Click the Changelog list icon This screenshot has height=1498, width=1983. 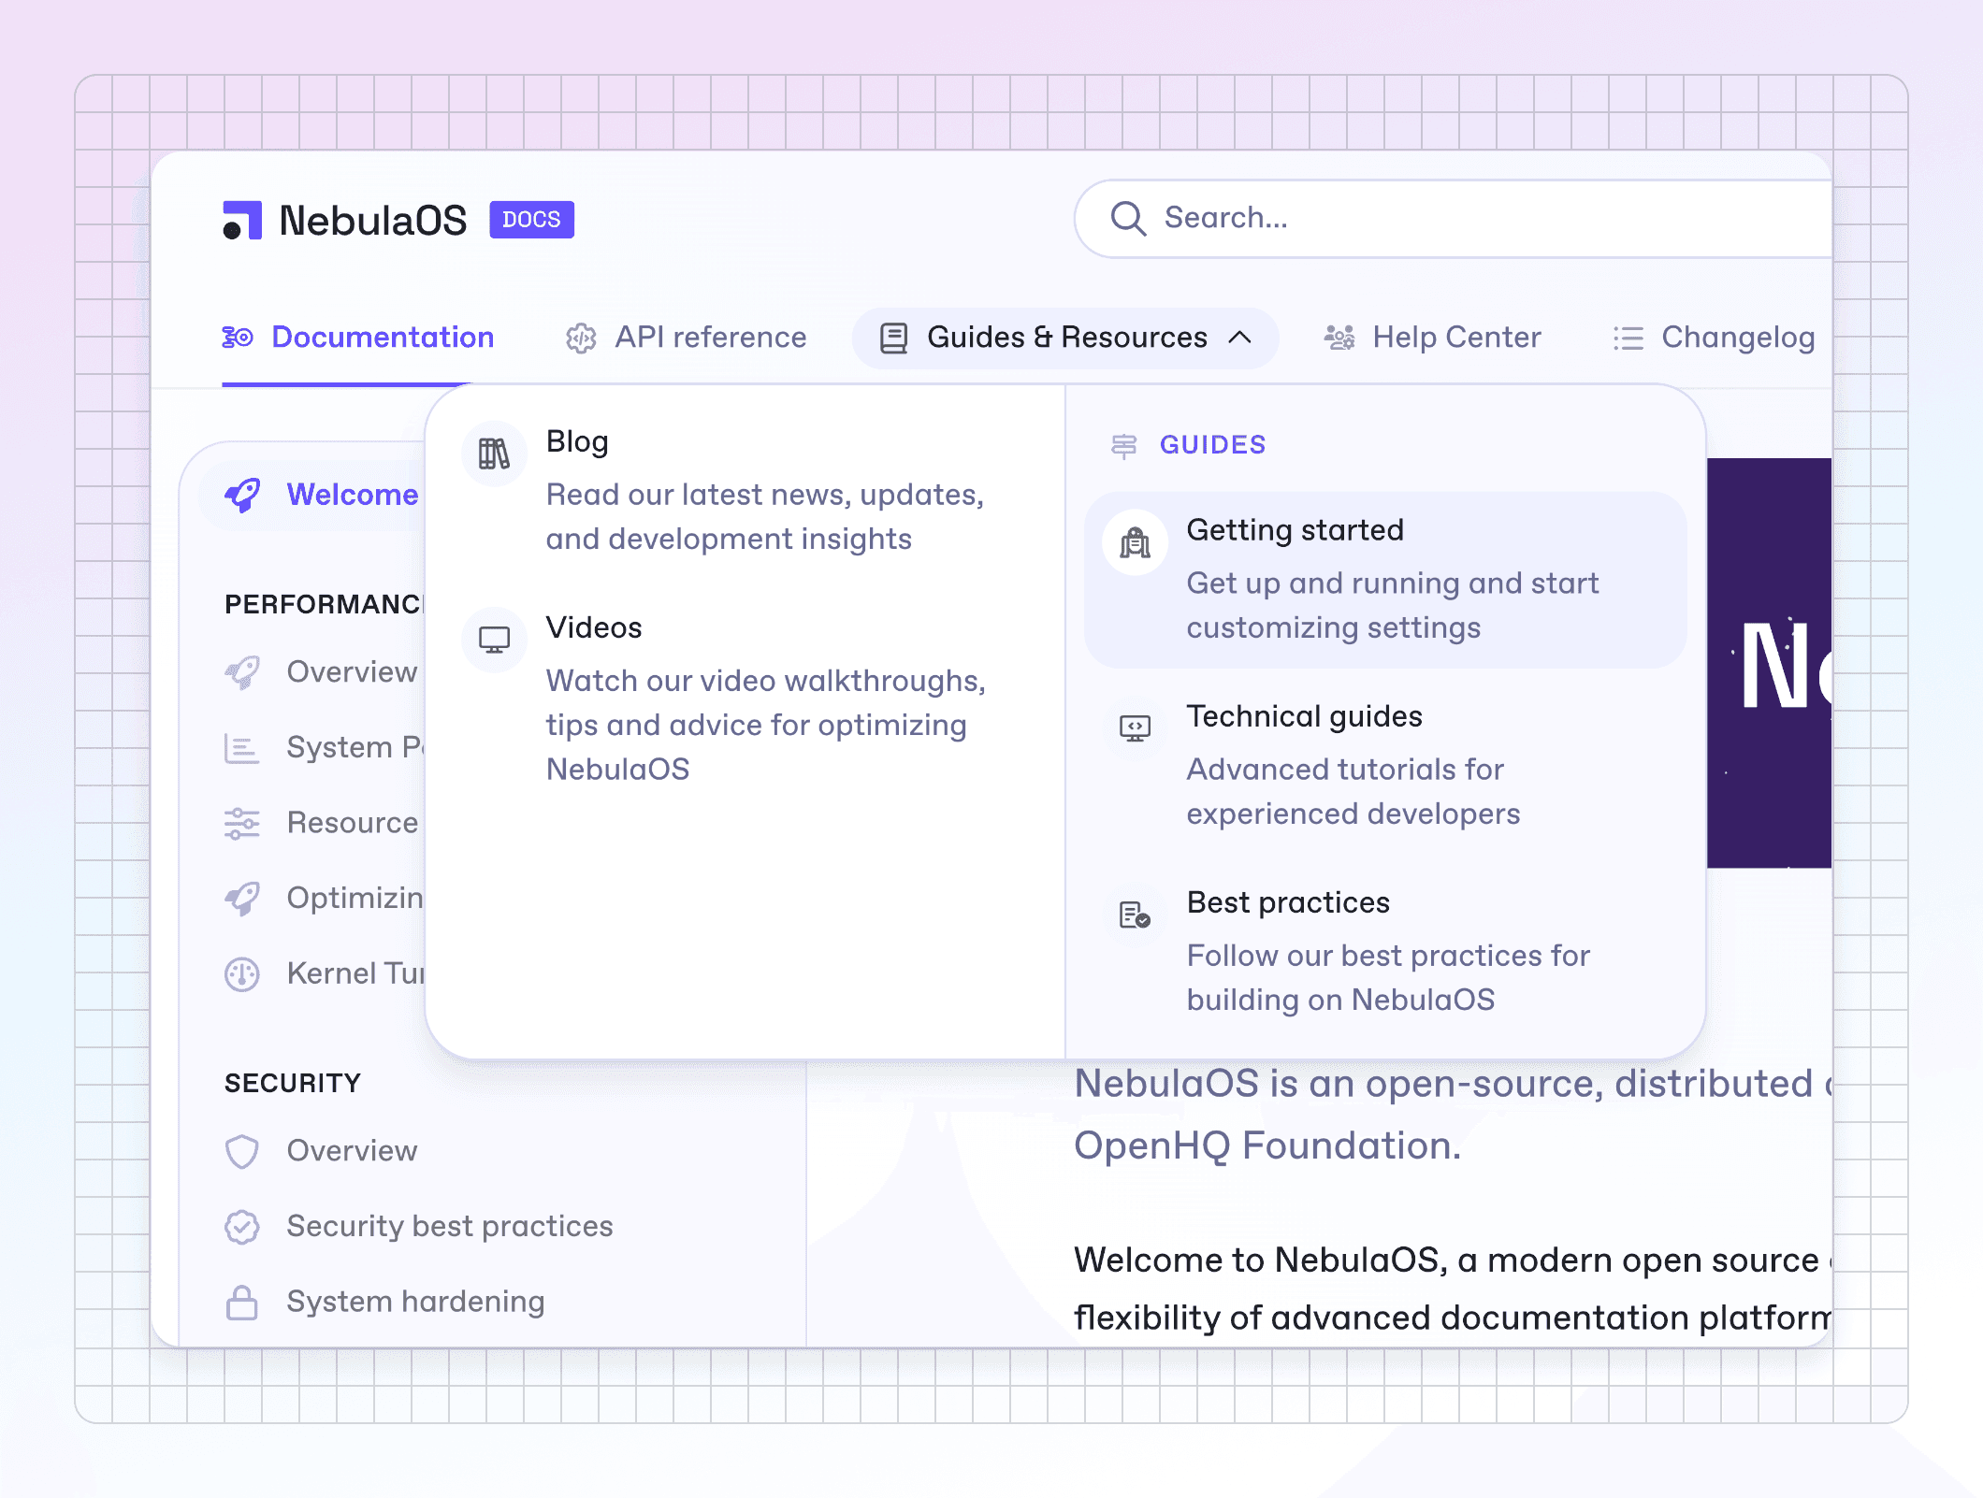click(x=1628, y=338)
